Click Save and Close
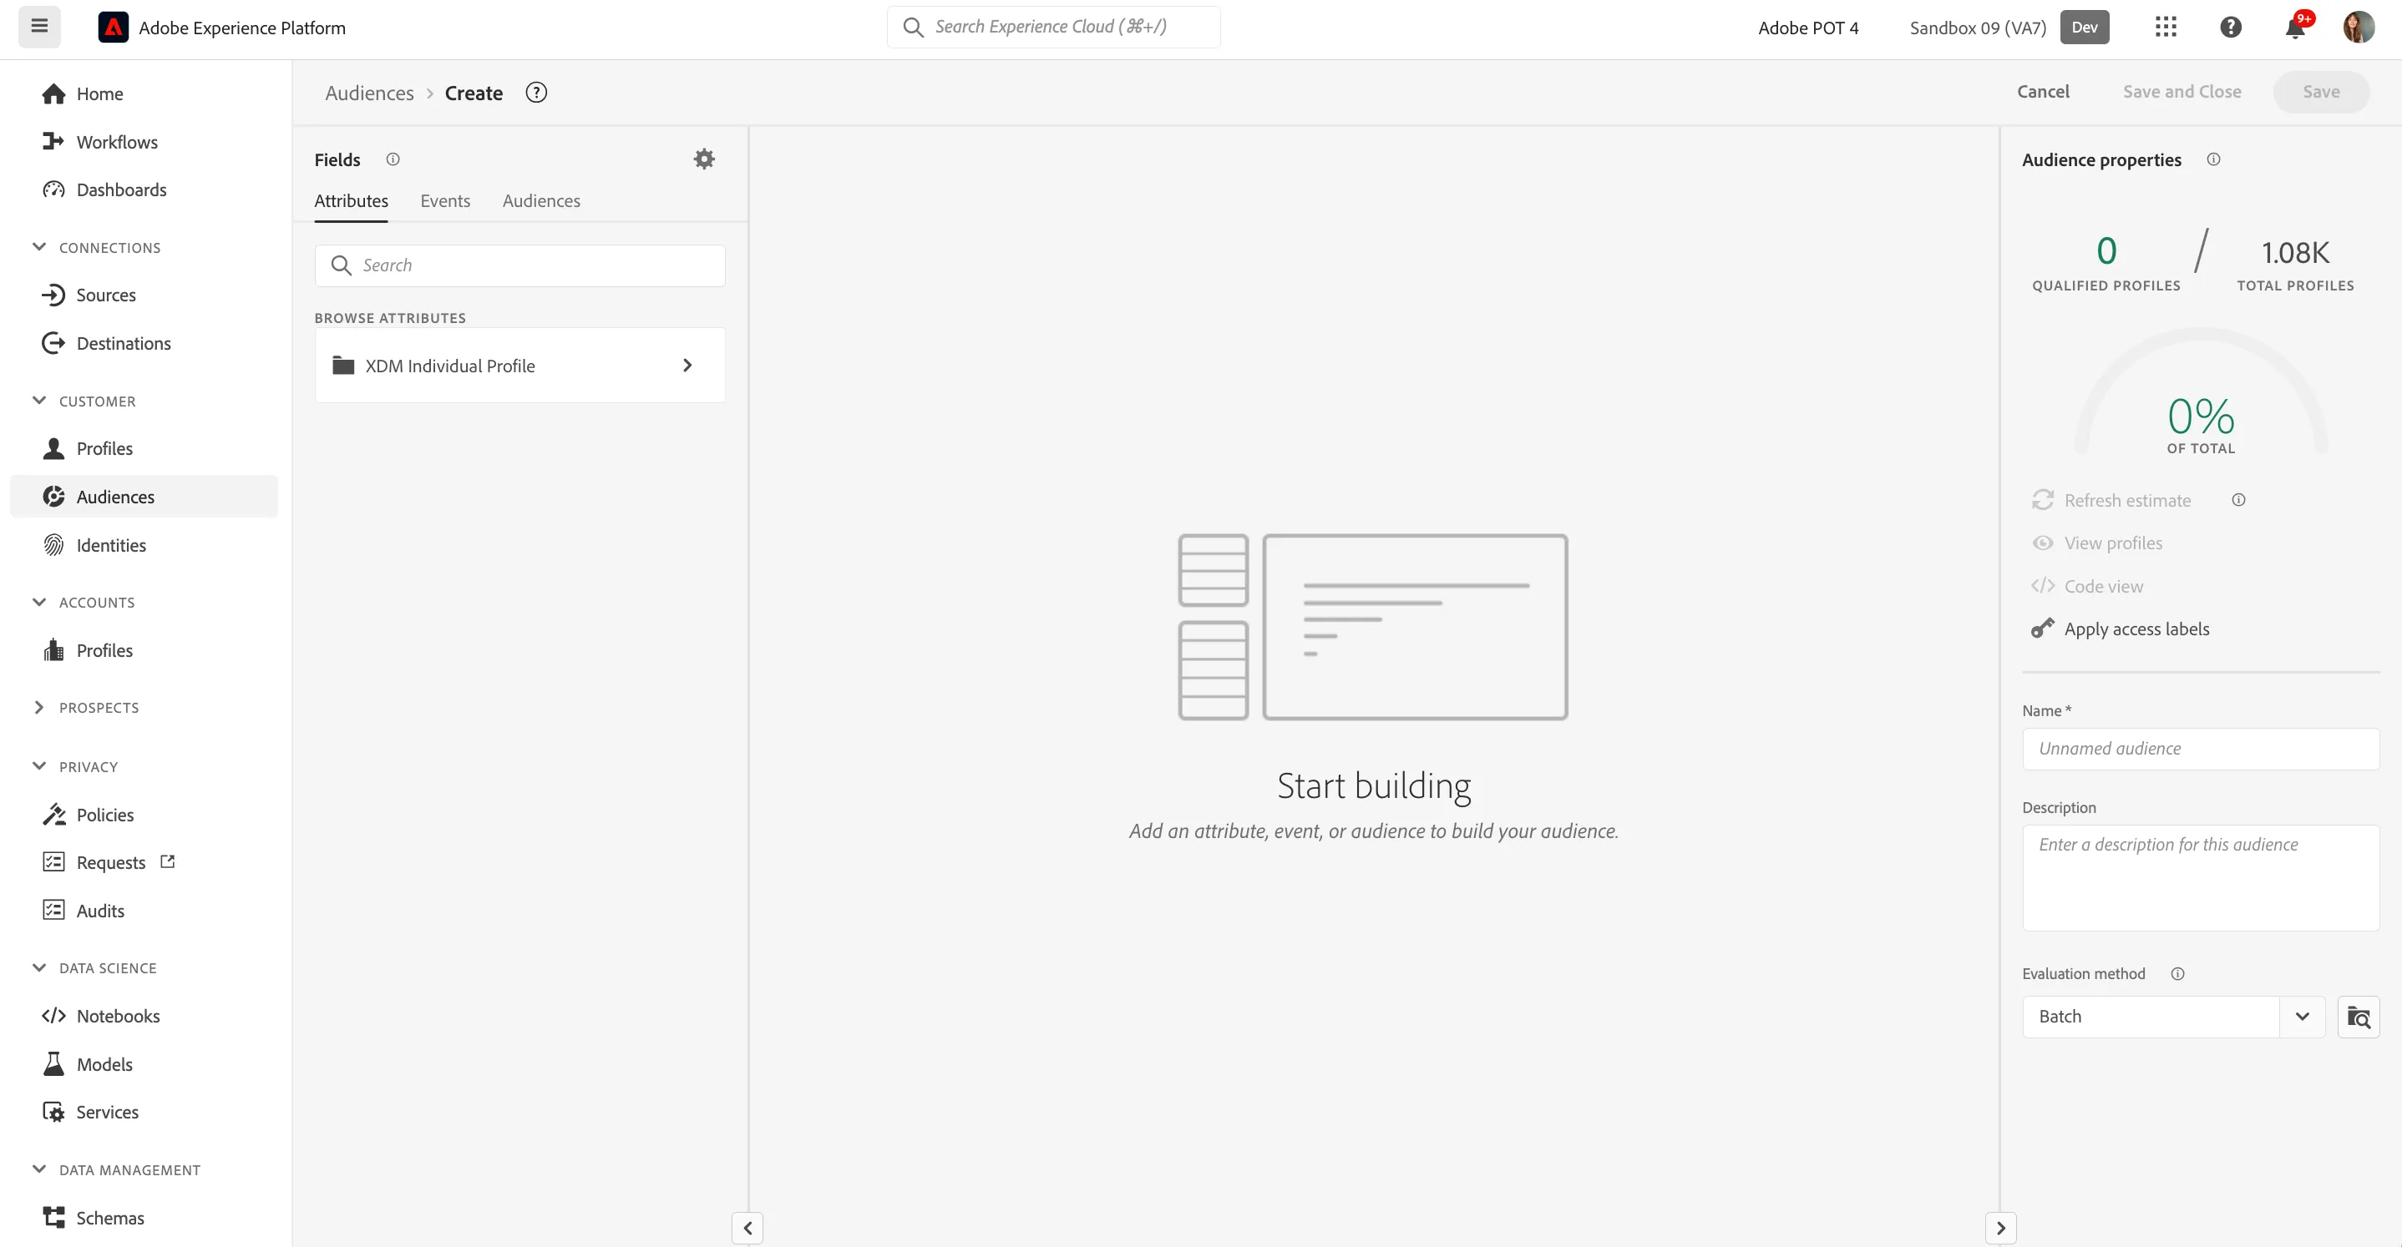 [x=2182, y=93]
